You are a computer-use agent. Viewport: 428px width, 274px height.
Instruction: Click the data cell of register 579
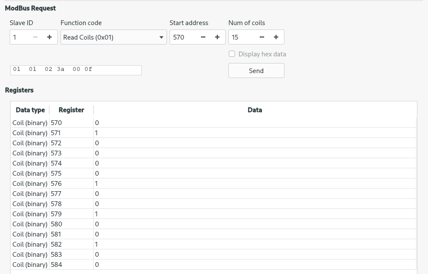[x=254, y=214]
